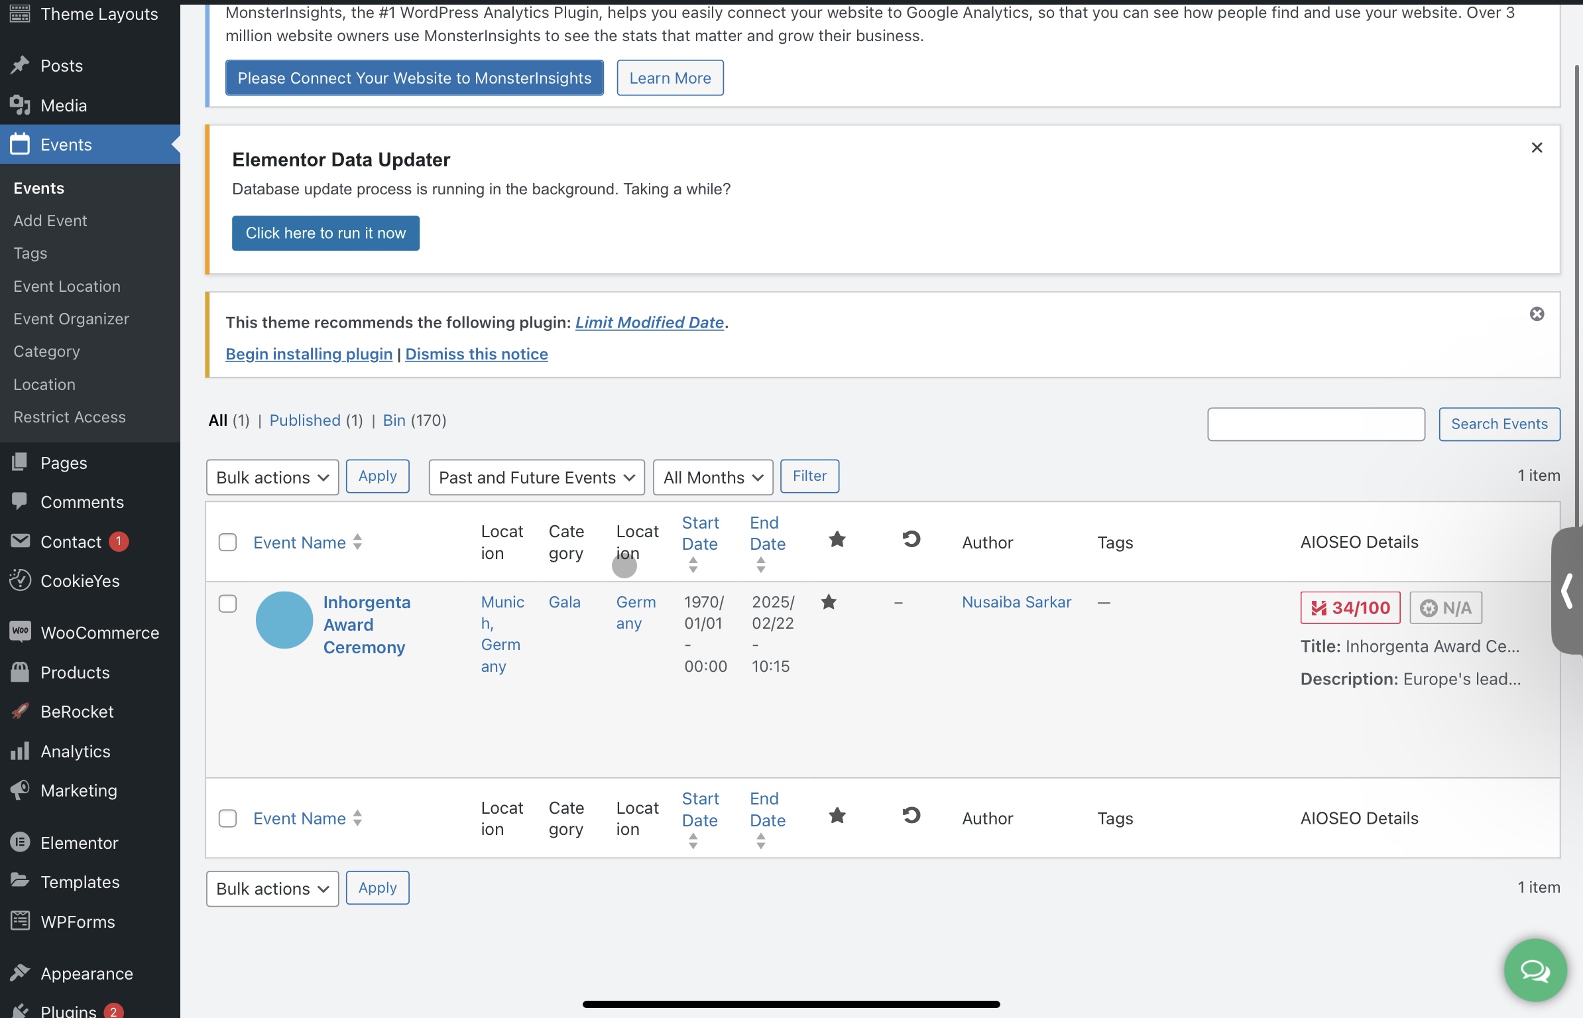Sort by Start Date in the bottom table header
This screenshot has height=1018, width=1583.
tap(700, 819)
